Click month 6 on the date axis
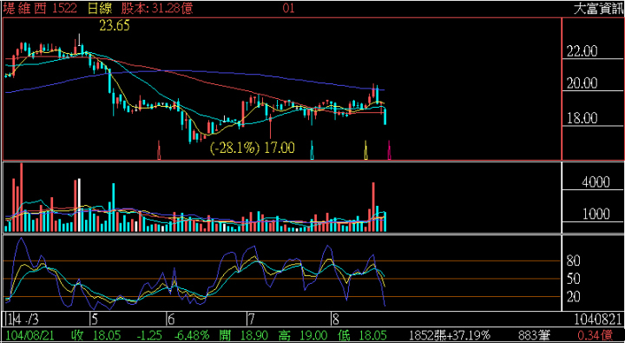625x343 pixels. click(171, 320)
